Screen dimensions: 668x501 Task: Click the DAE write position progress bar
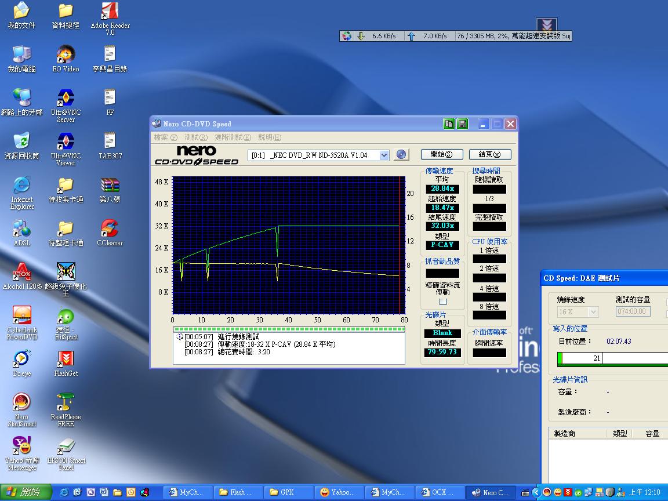(612, 359)
